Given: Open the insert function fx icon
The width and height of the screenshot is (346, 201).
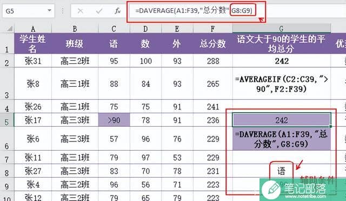Looking at the screenshot, I should point(118,11).
